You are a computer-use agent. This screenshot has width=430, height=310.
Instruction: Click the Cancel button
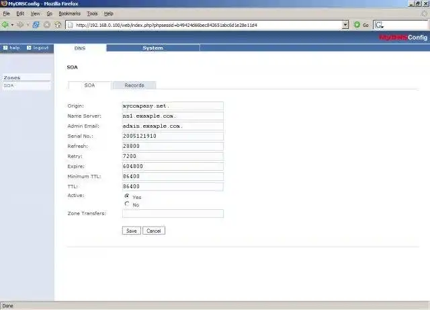tap(154, 231)
